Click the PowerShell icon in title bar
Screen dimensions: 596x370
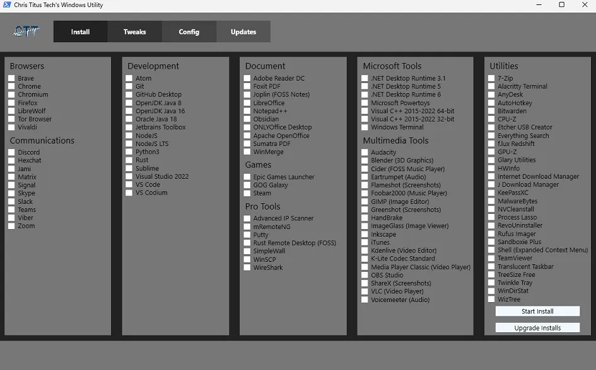click(x=6, y=5)
